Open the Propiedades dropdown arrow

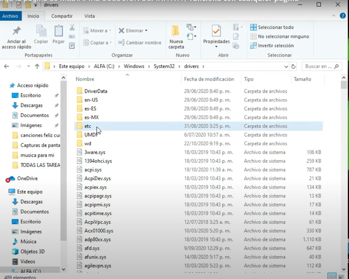click(216, 47)
